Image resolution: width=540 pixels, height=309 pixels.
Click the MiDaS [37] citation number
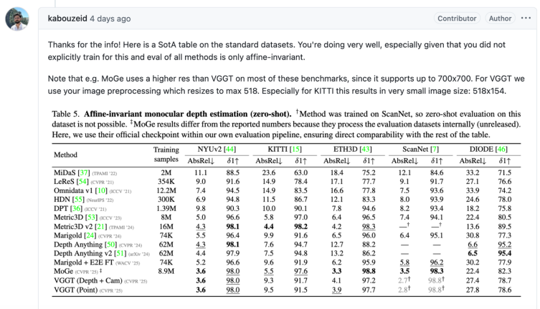[84, 172]
